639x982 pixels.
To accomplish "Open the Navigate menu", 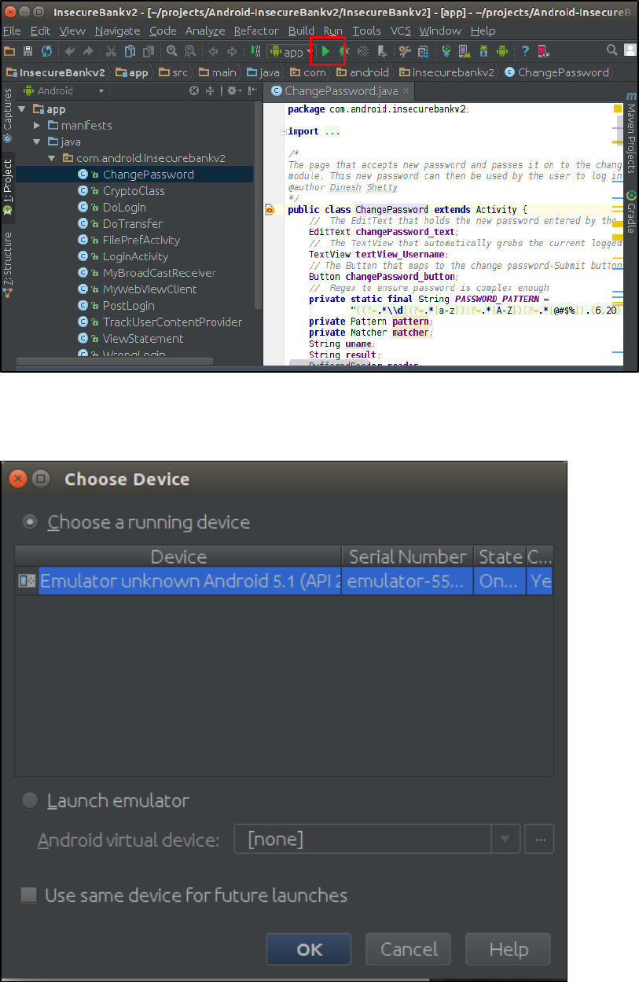I will click(117, 31).
